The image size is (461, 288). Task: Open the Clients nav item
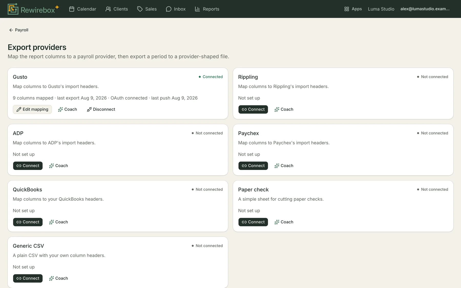click(117, 9)
